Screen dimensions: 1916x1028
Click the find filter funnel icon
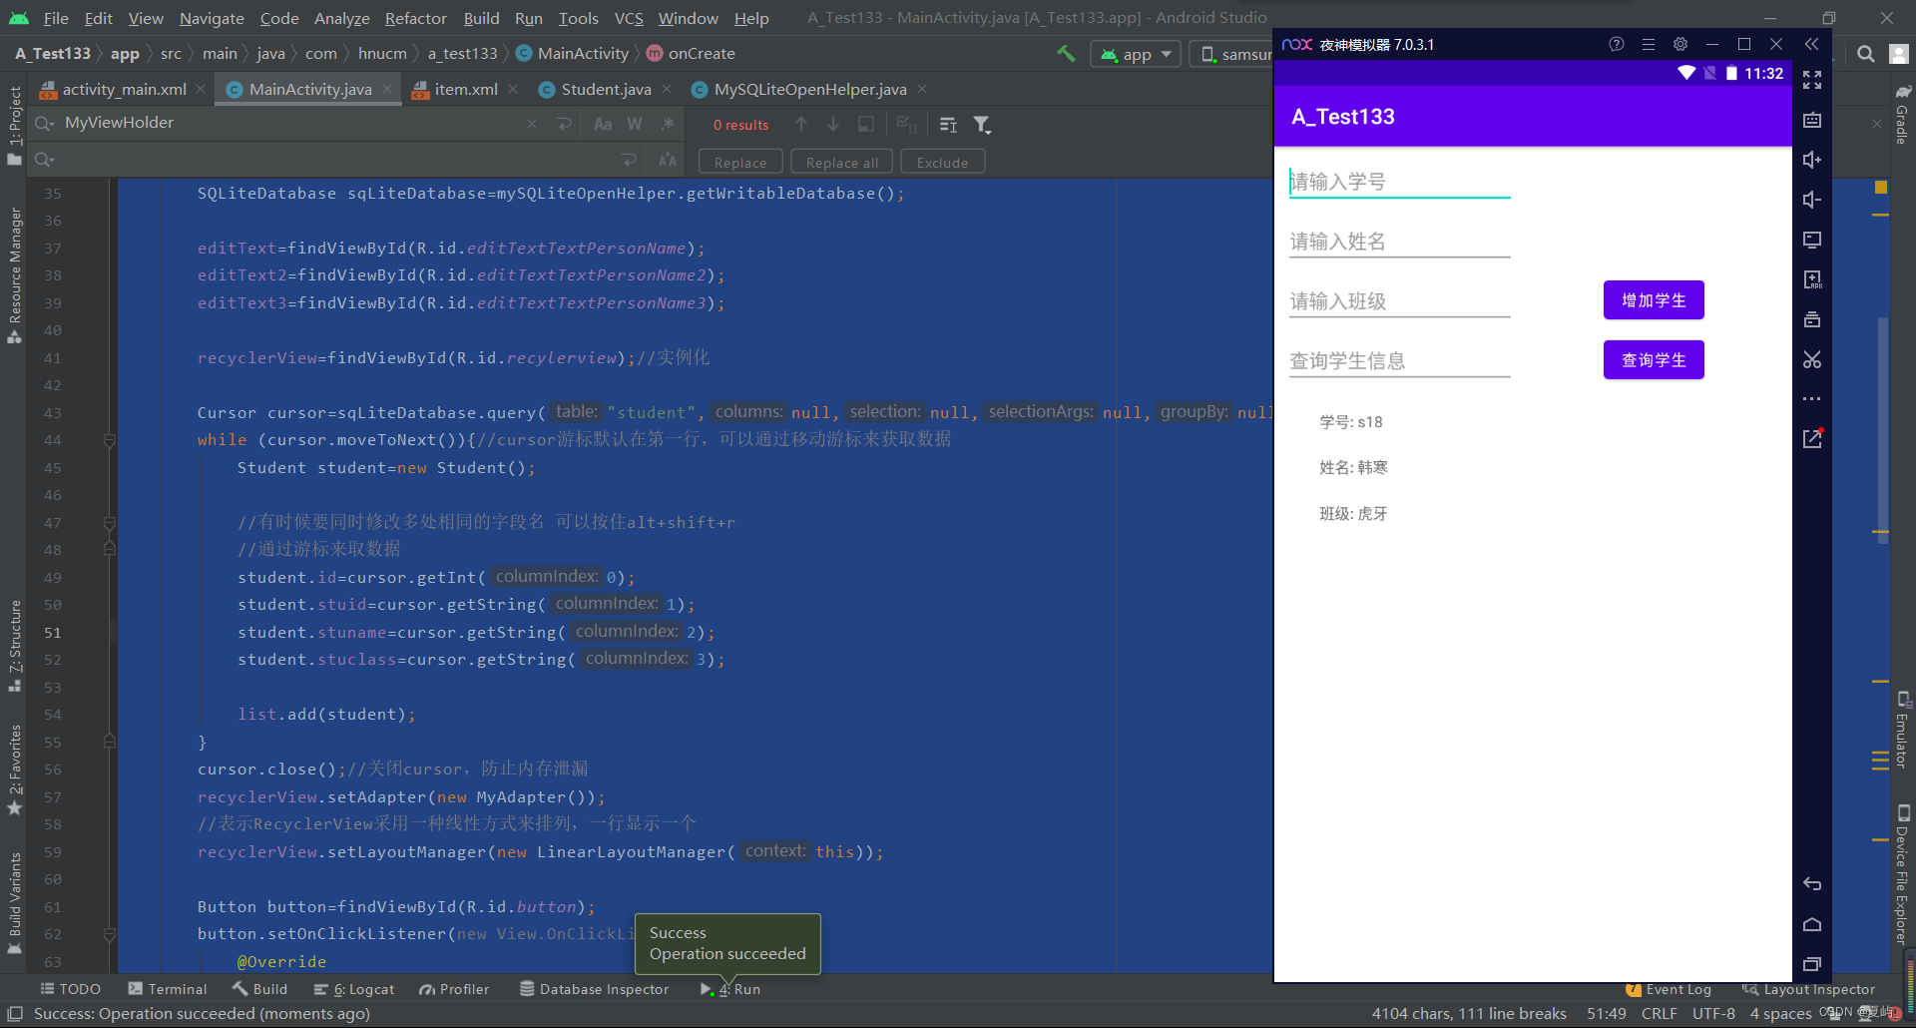[x=982, y=125]
